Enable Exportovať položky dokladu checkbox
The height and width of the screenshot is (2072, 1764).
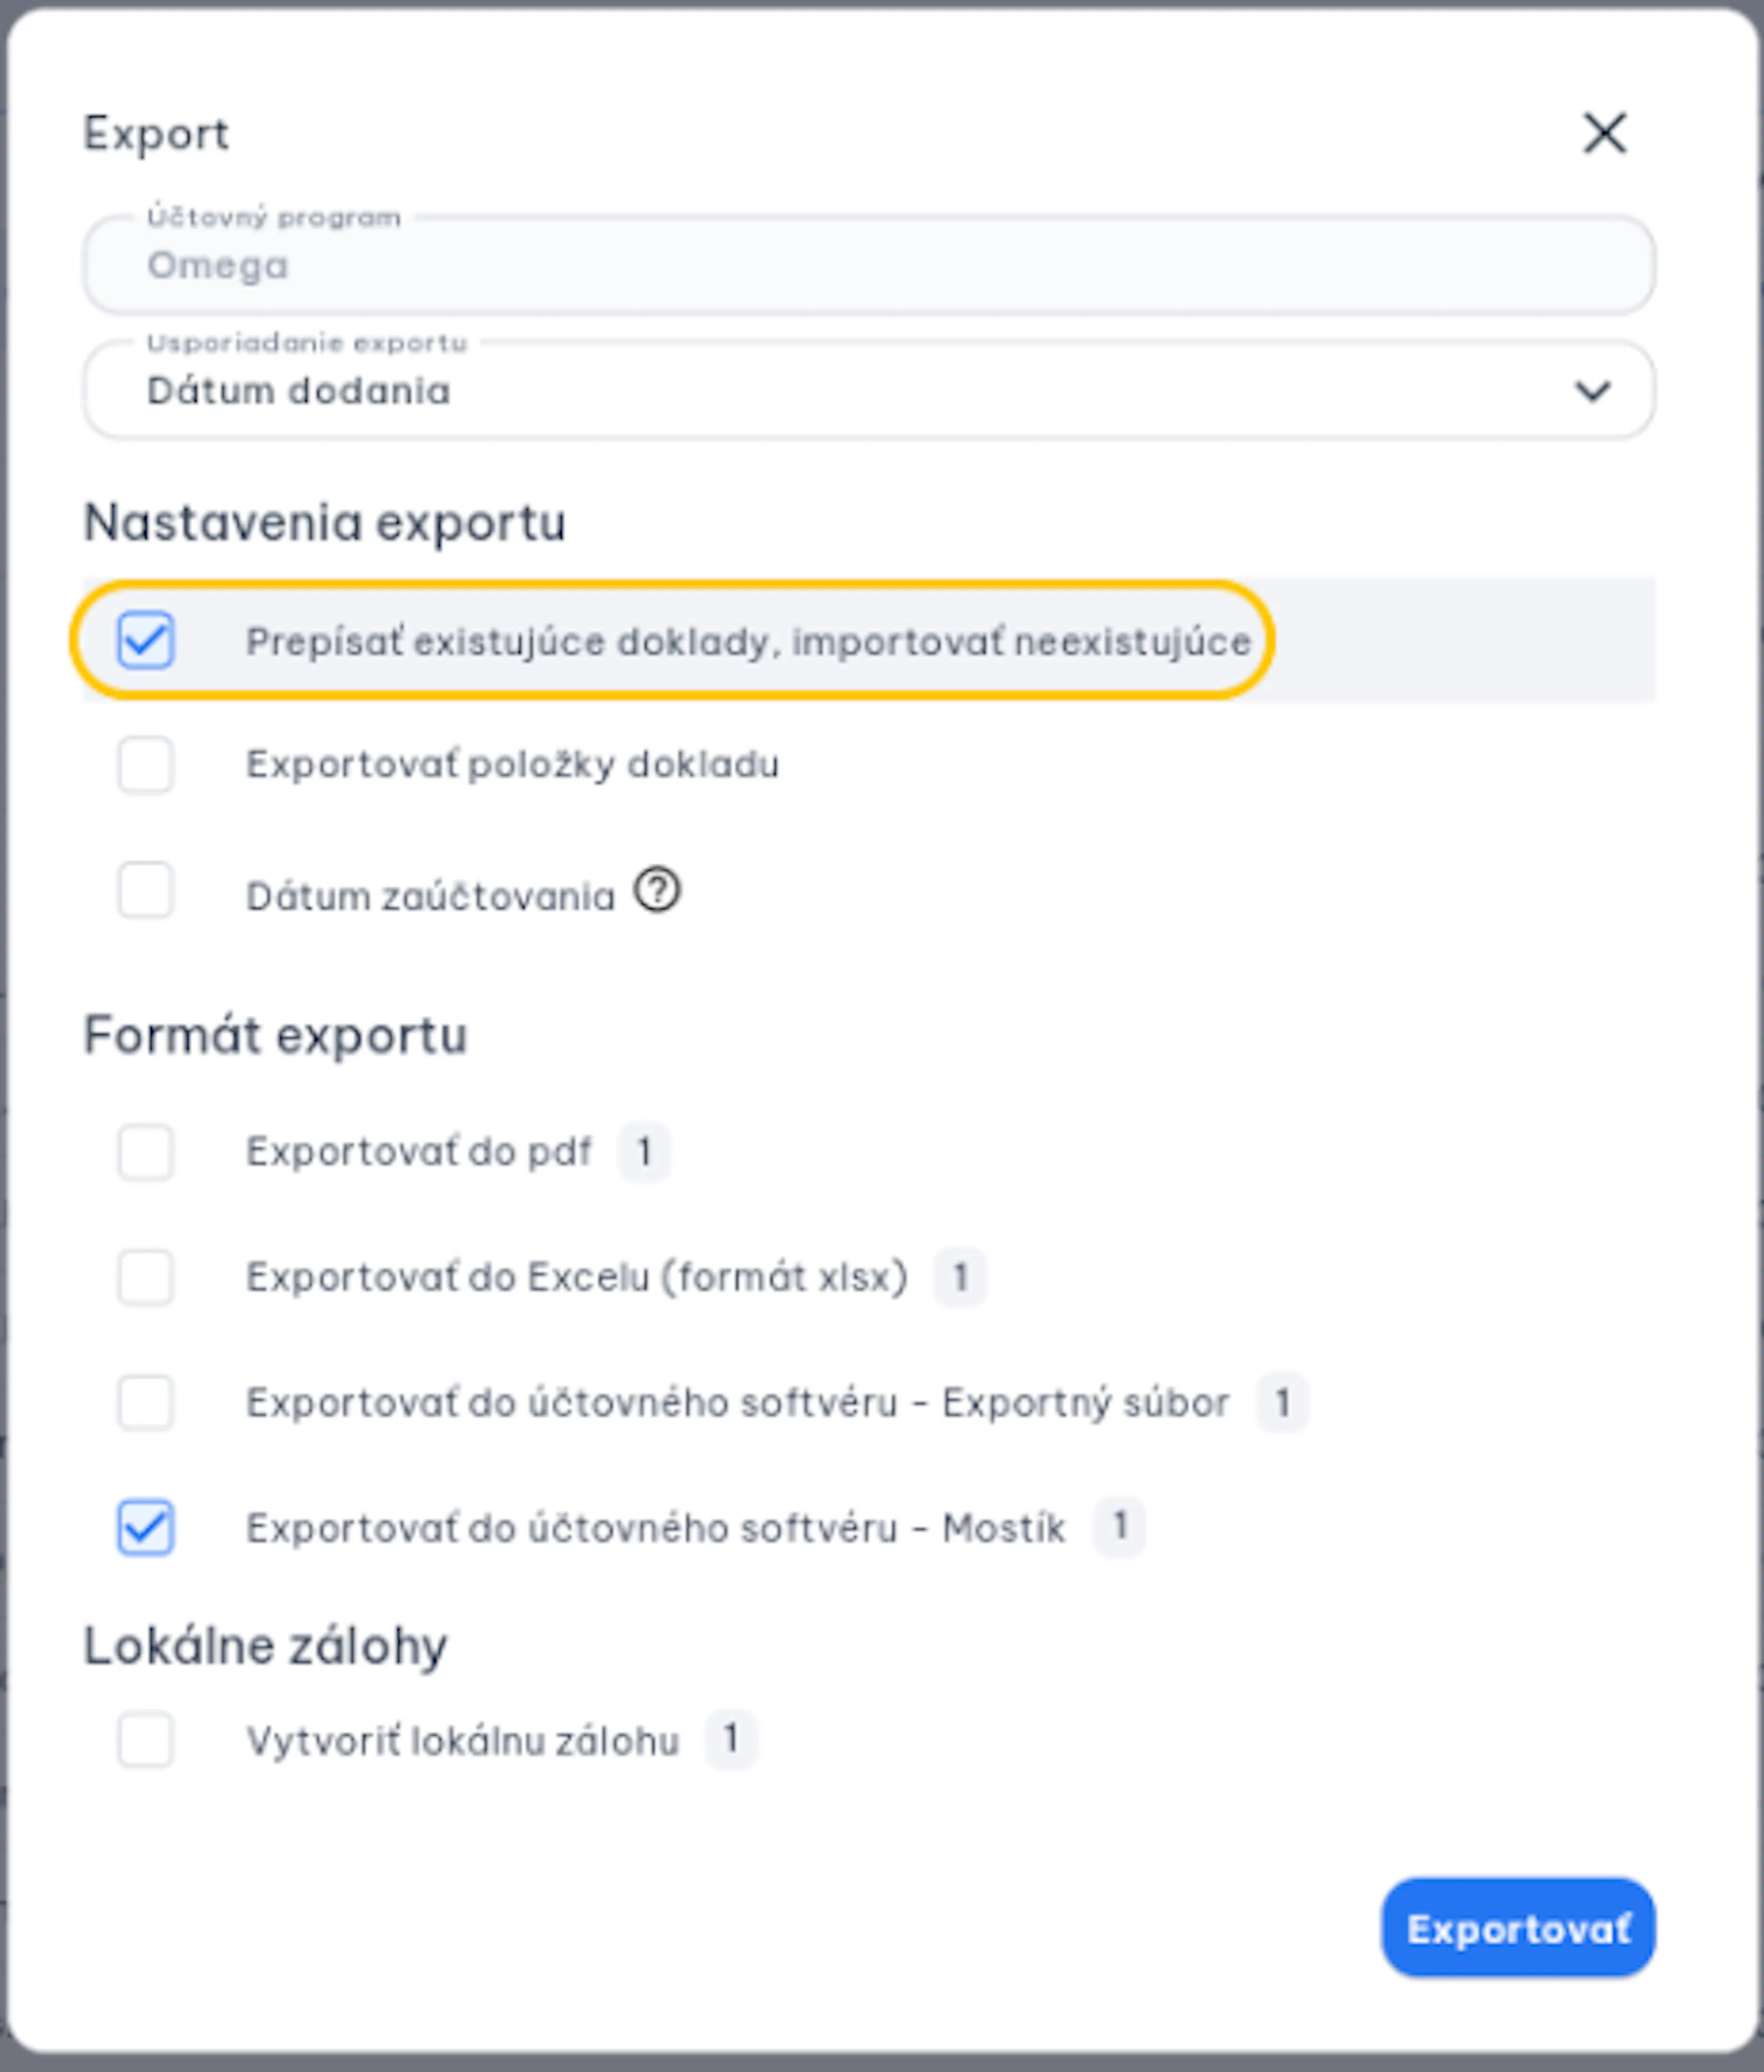tap(146, 766)
